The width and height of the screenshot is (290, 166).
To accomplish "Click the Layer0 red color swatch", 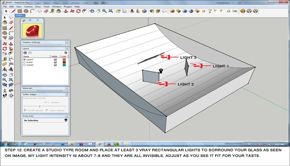I will (x=64, y=59).
